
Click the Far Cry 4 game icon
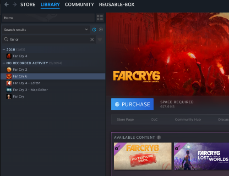point(9,56)
